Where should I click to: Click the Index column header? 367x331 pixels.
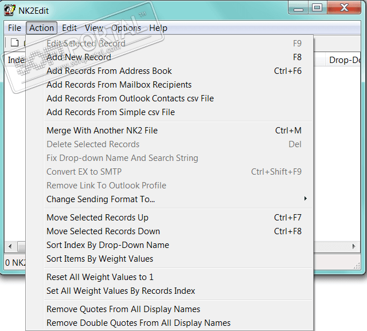coord(15,60)
